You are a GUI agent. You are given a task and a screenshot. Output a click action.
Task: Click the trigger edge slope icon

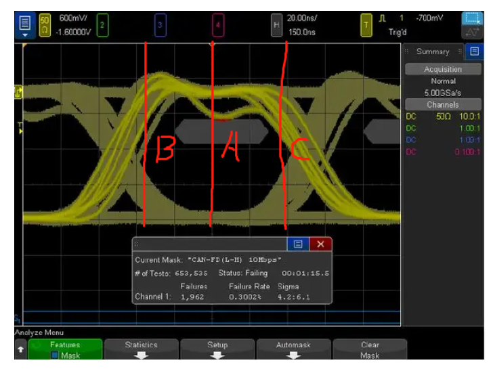(x=383, y=18)
